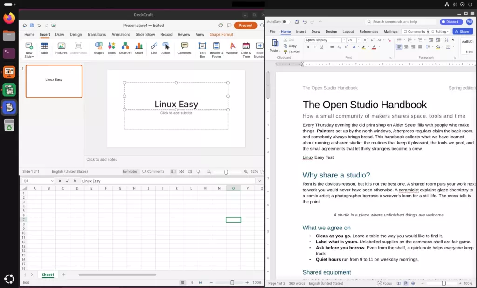Open Font dialog launcher in document ribbon

tap(391, 57)
